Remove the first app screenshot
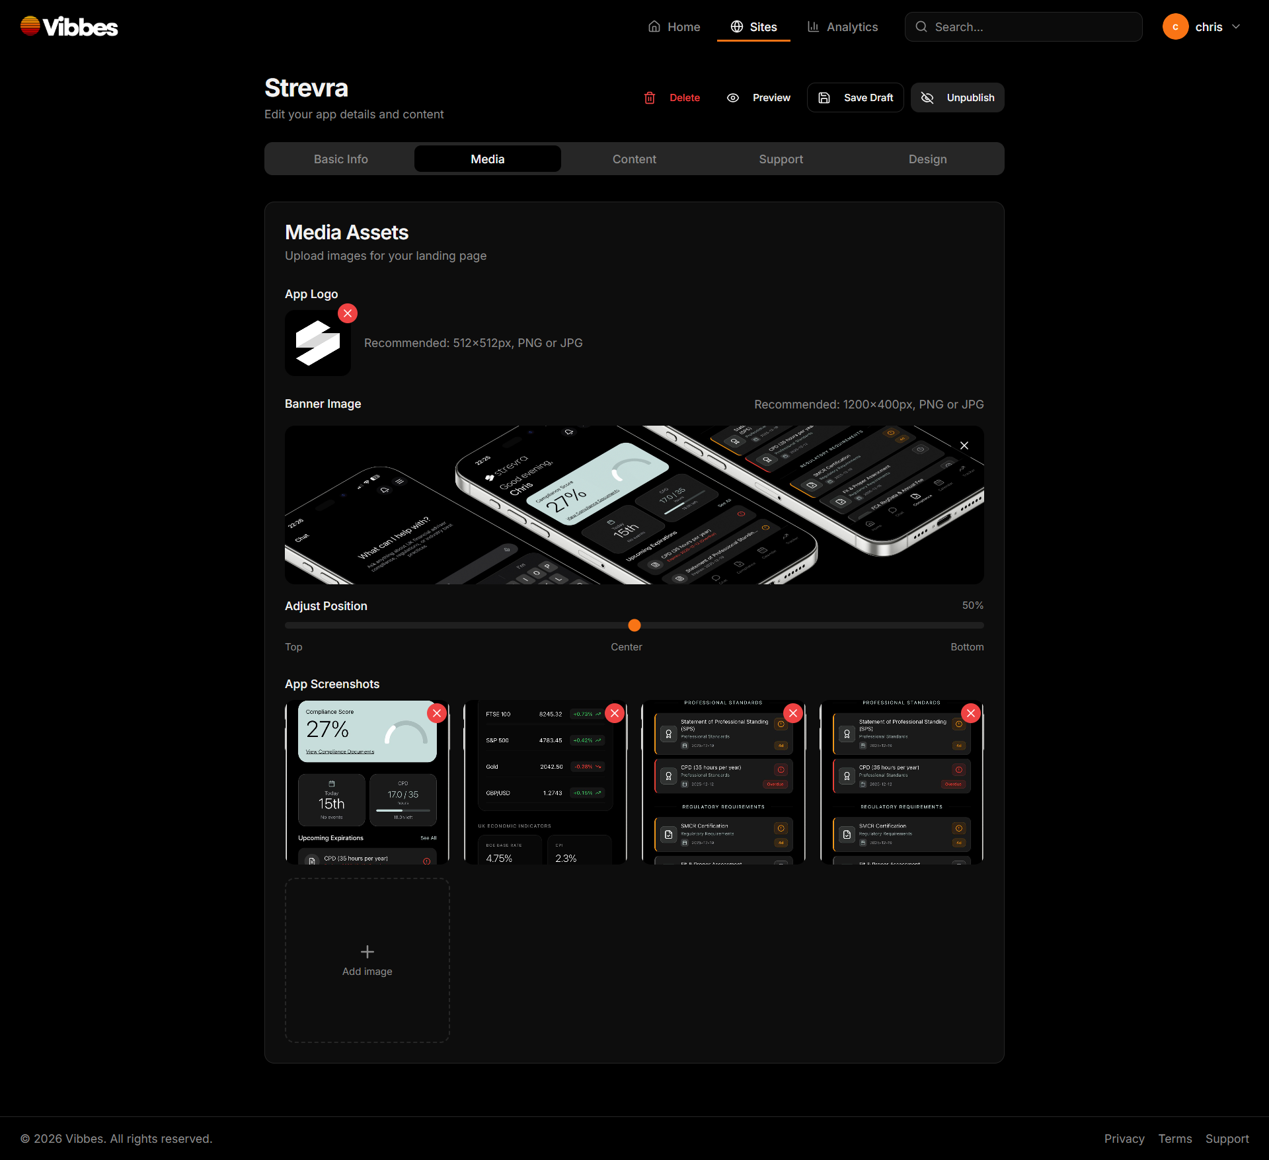Viewport: 1269px width, 1160px height. pyautogui.click(x=436, y=713)
